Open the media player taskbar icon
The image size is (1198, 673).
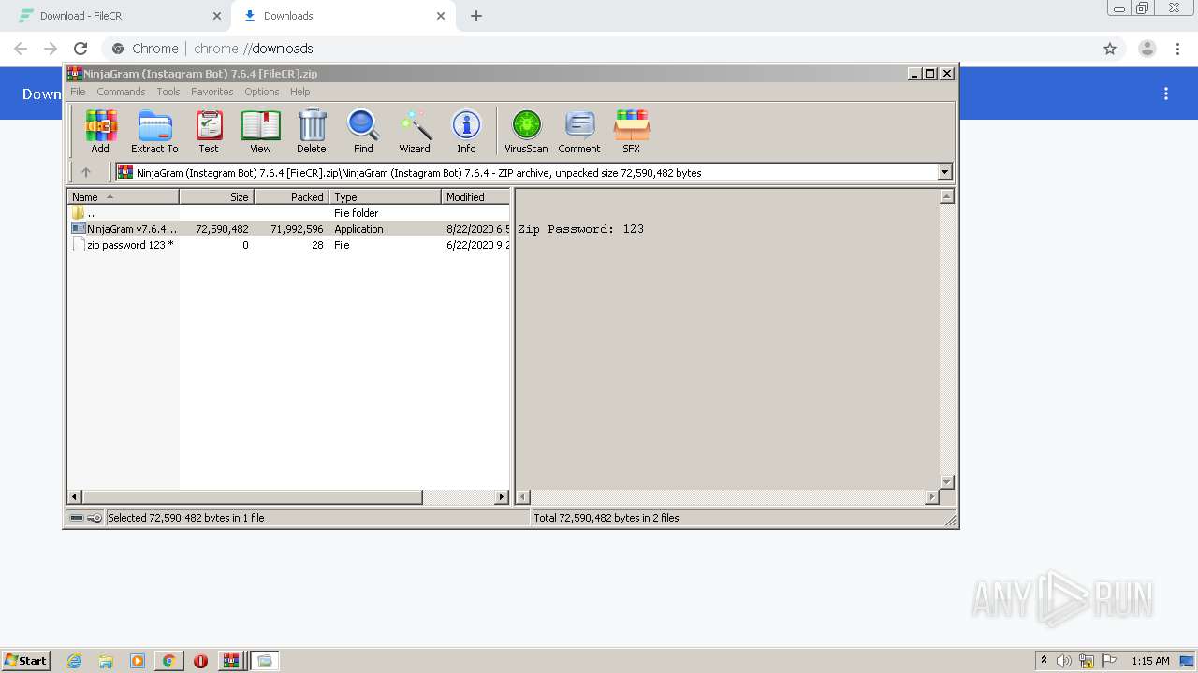coord(138,661)
